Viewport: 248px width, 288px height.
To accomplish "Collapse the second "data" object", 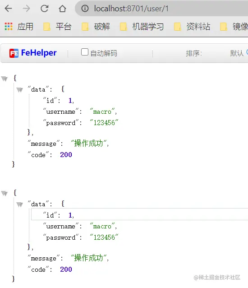I will (19, 204).
